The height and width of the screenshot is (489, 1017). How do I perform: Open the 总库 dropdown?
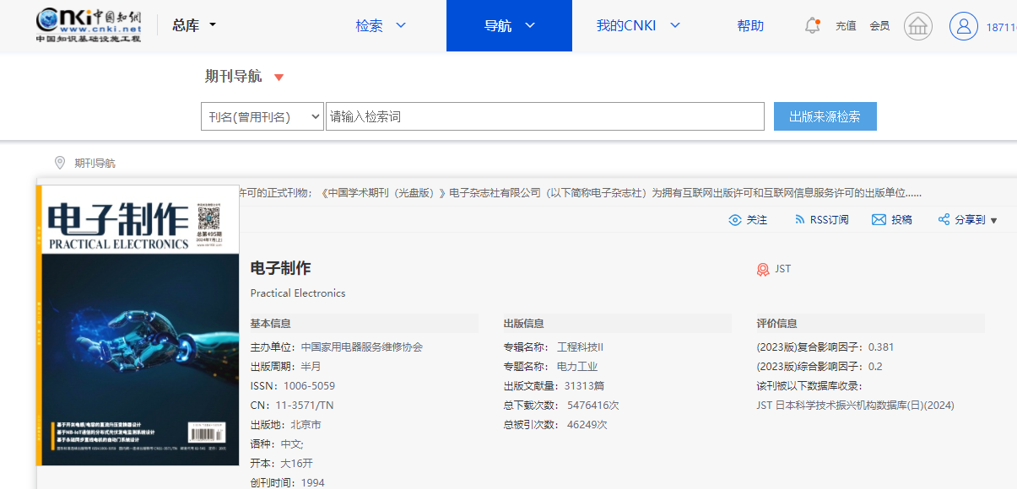point(194,25)
